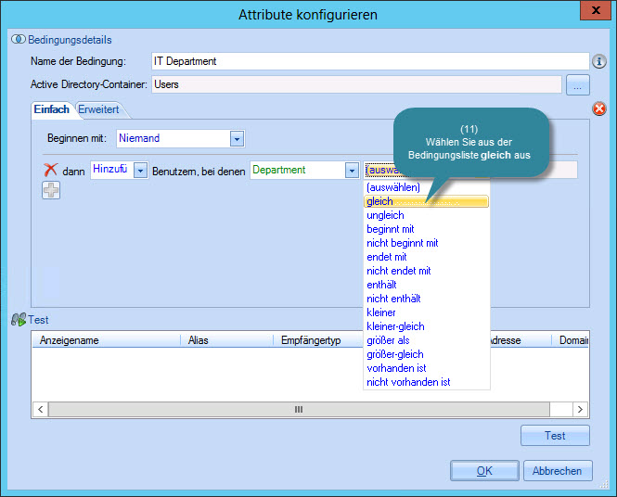
Task: Select 'nicht enthält' condition
Action: [427, 299]
